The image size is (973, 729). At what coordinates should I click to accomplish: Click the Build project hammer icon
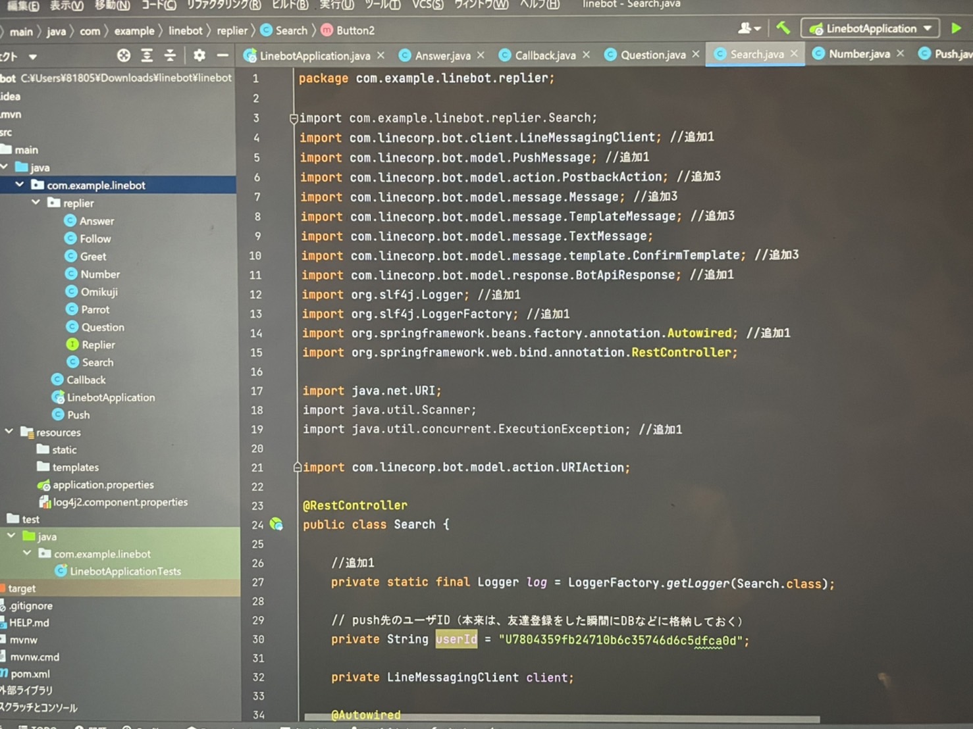click(783, 28)
